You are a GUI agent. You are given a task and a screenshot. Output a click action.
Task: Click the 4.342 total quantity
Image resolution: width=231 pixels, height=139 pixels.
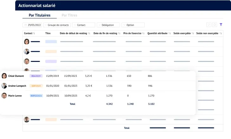pos(109,104)
